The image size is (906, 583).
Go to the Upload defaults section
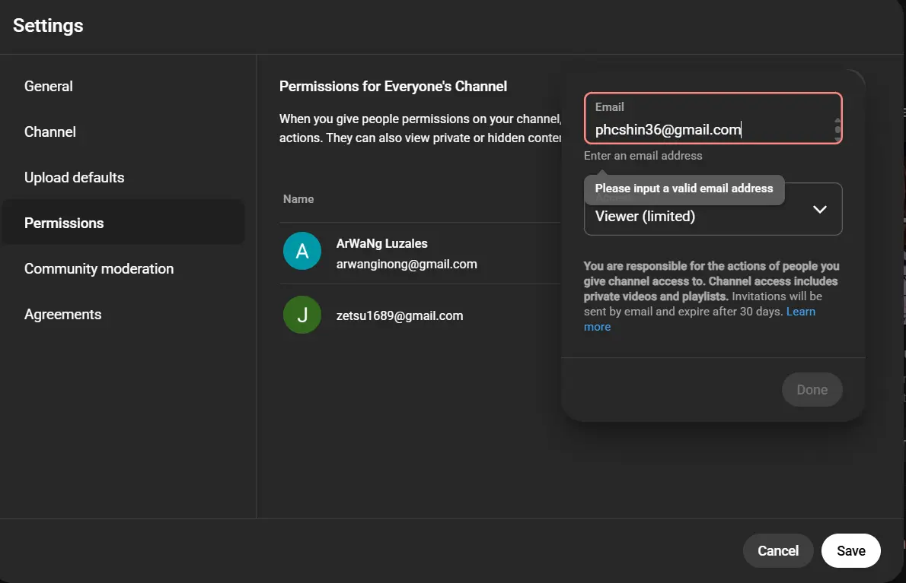pos(74,178)
